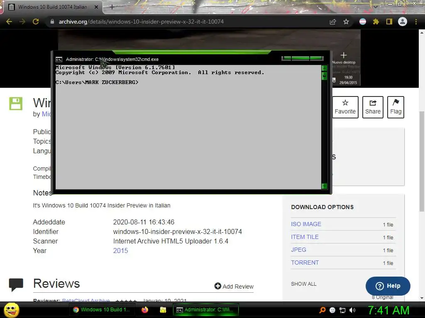
Task: Open the 2015 year link
Action: tap(120, 251)
